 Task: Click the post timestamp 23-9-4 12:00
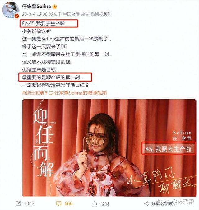(x=35, y=14)
